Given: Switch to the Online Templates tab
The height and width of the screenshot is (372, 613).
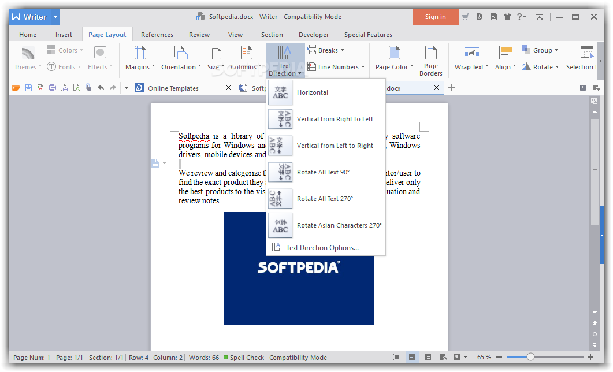Looking at the screenshot, I should pyautogui.click(x=173, y=88).
